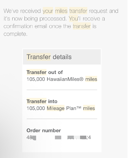Screen dimensions: 135x158
Task: Click the words 'confirmation email' in the message
Action: [25, 26]
